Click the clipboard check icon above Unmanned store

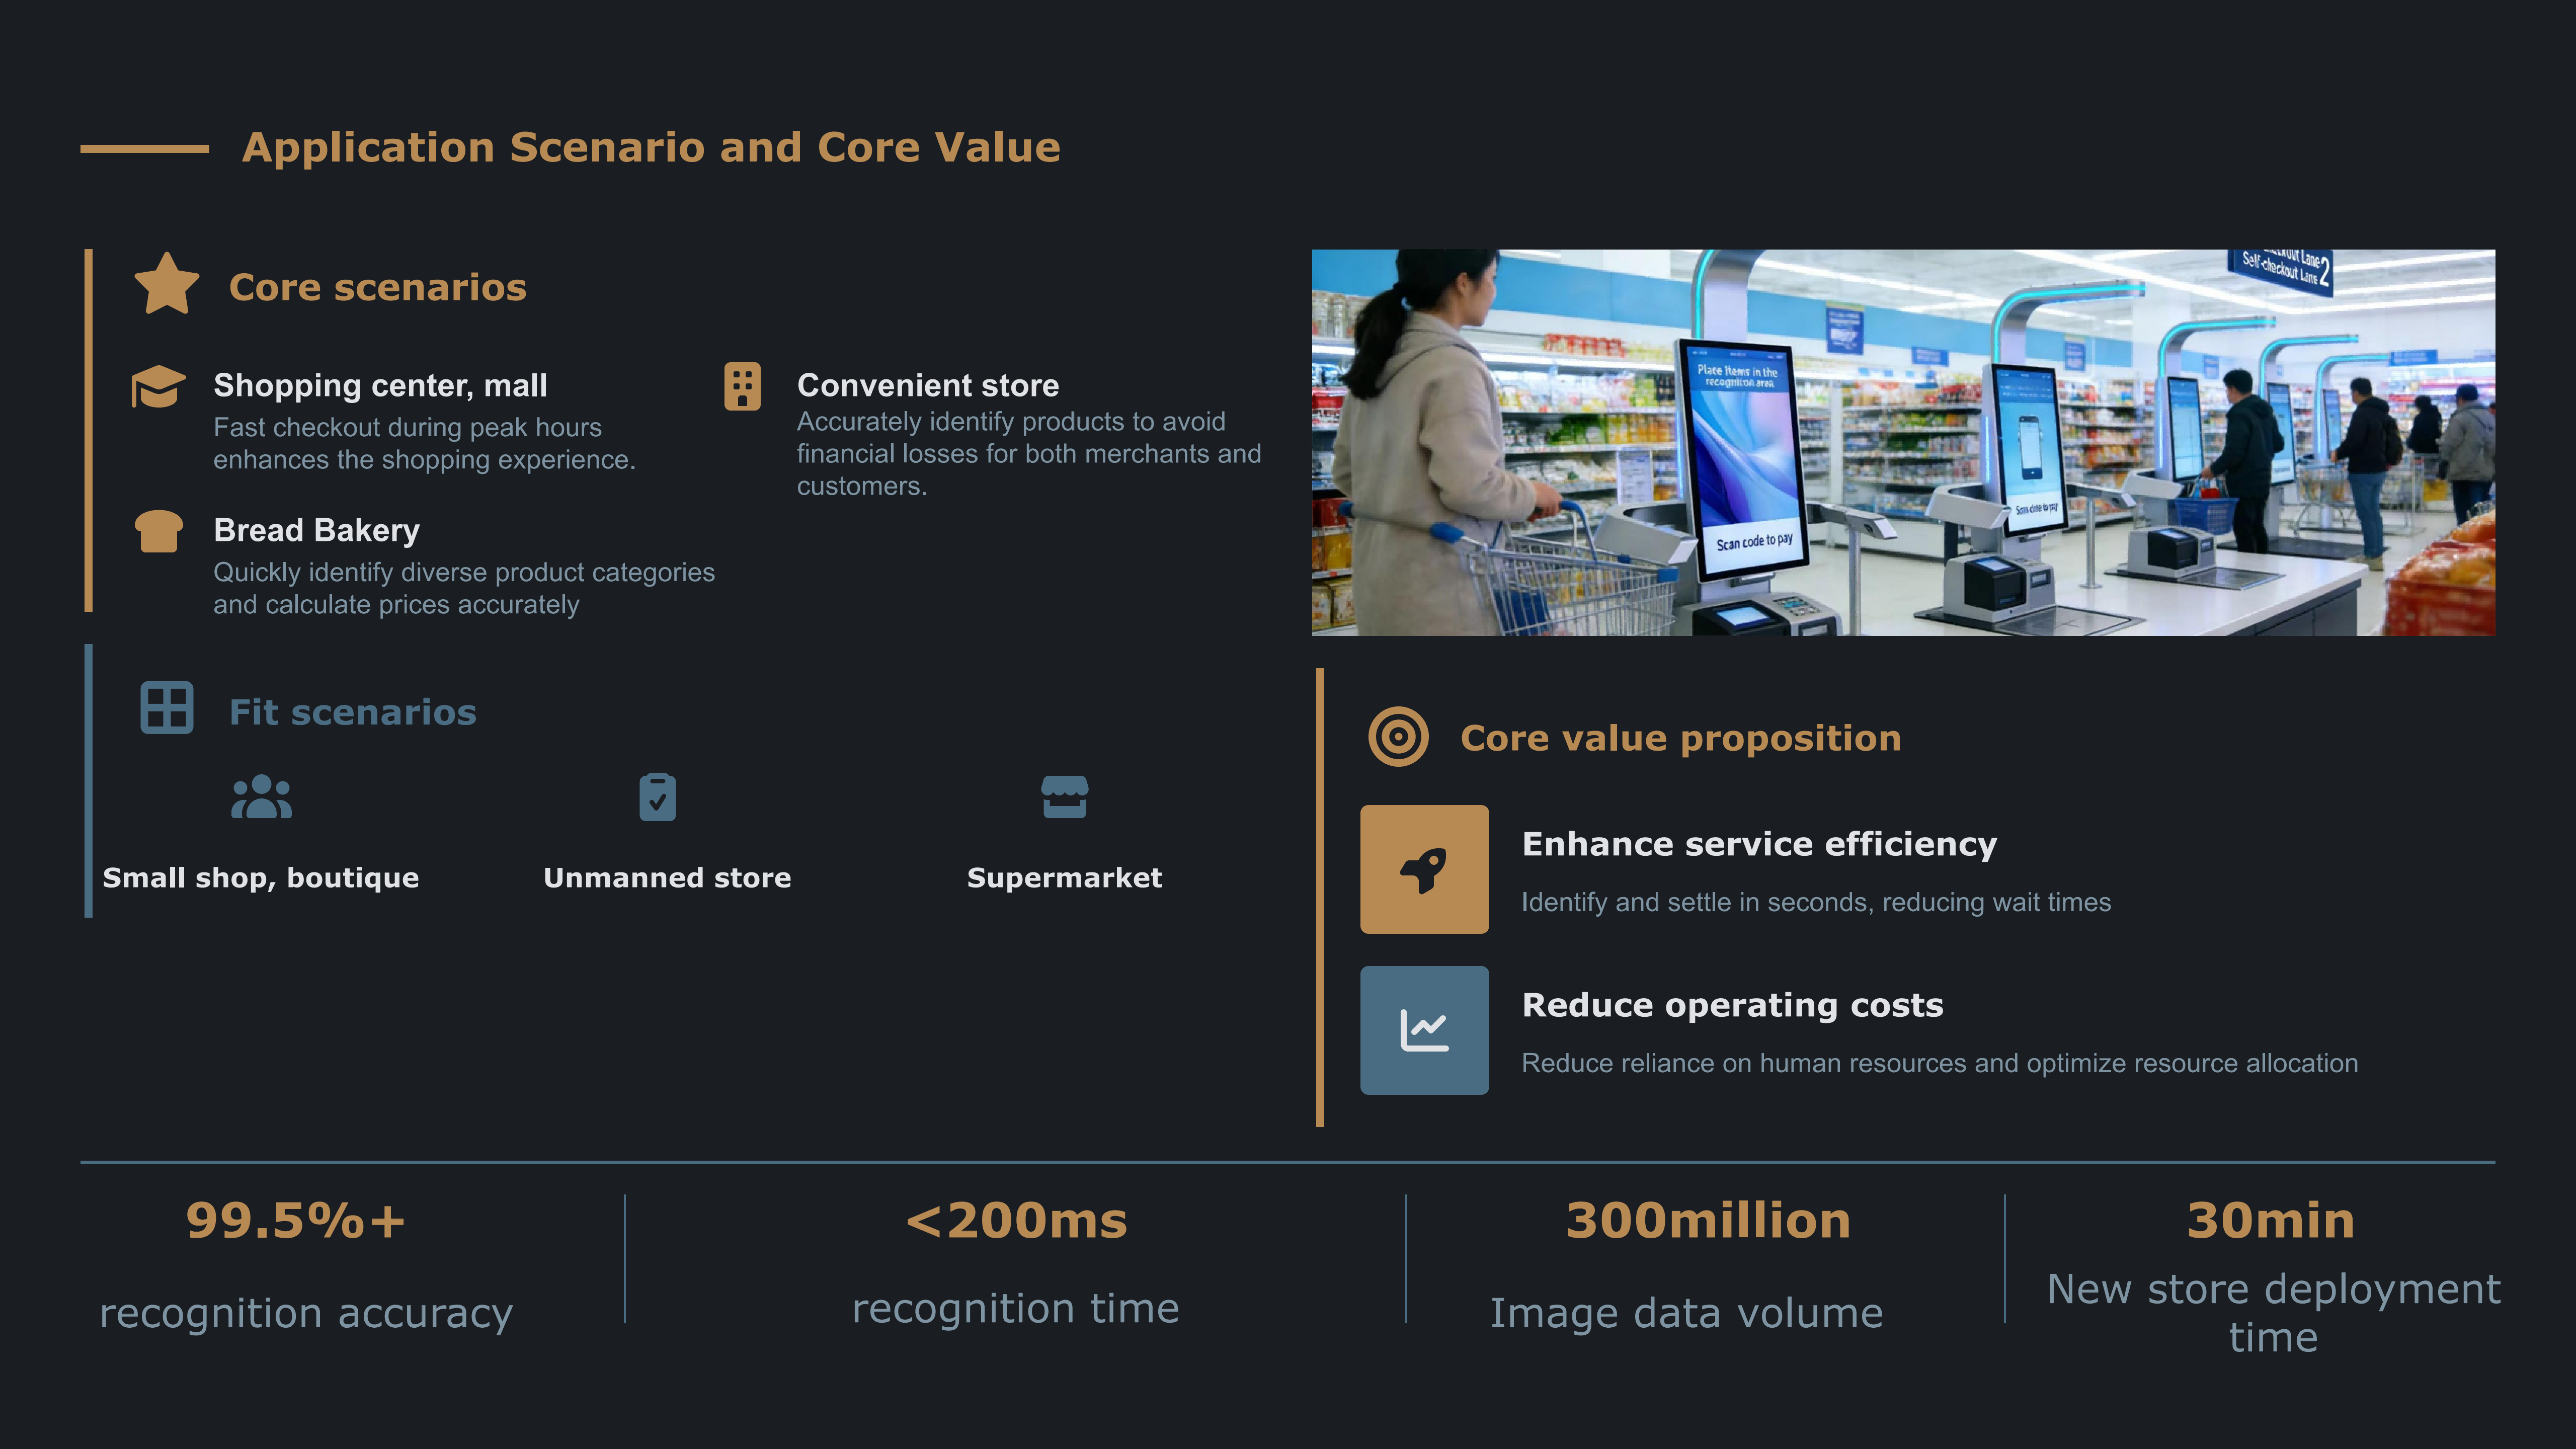coord(657,797)
